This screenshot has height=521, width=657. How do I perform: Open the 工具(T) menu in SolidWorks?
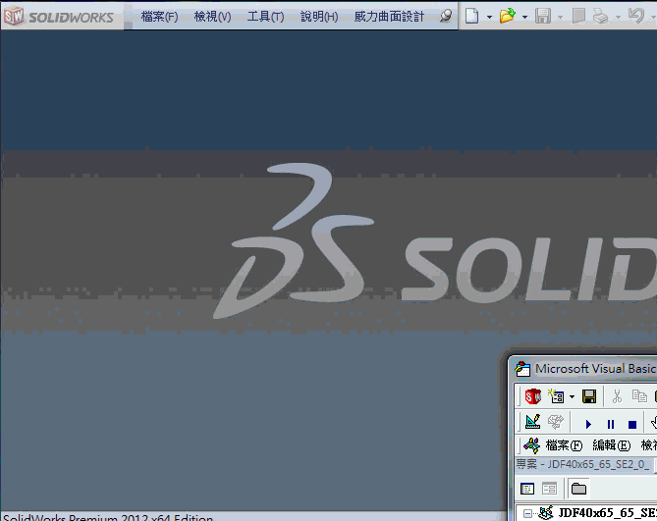pyautogui.click(x=266, y=17)
